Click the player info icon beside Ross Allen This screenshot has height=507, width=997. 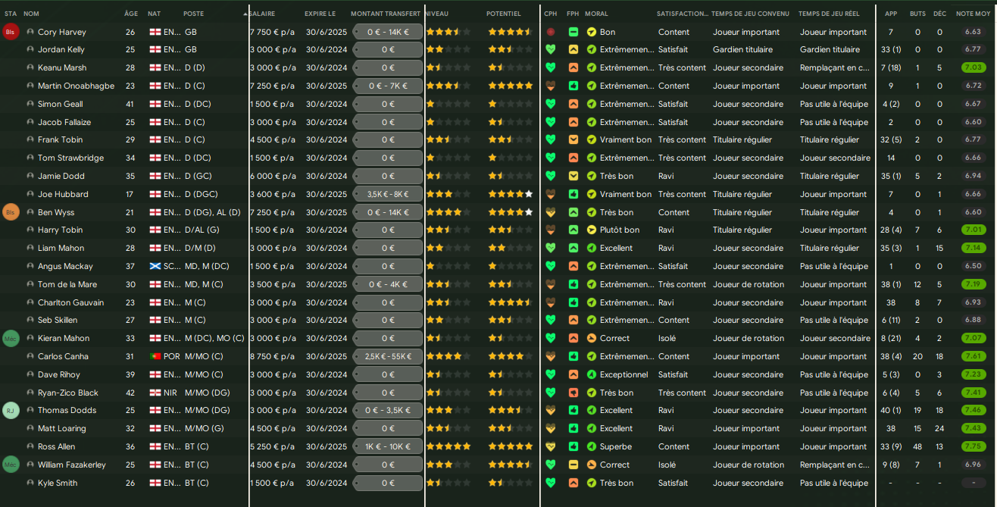coord(30,446)
